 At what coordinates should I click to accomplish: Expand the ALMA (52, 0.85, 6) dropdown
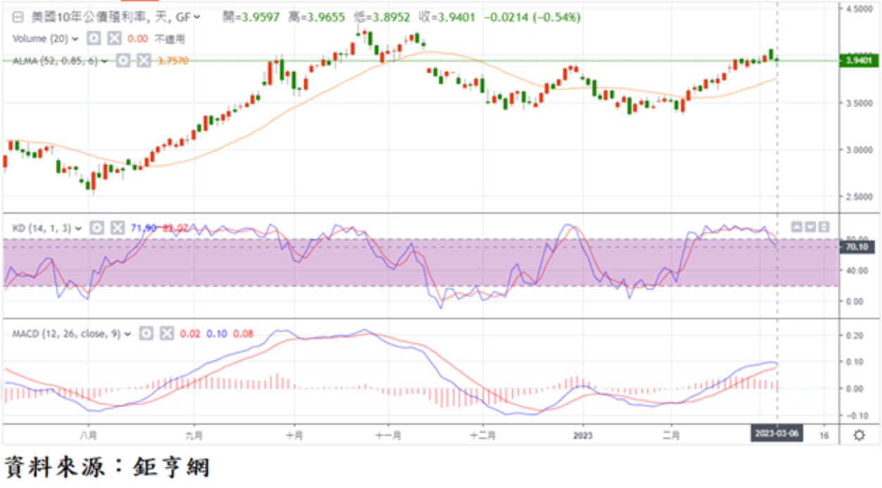pos(105,61)
